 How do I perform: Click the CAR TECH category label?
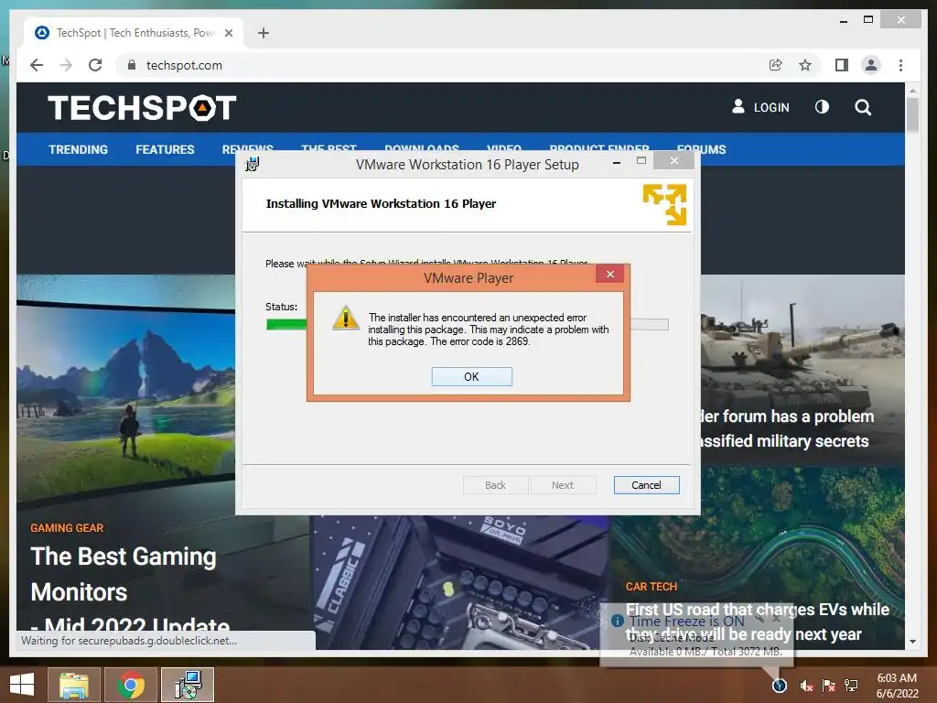[652, 587]
